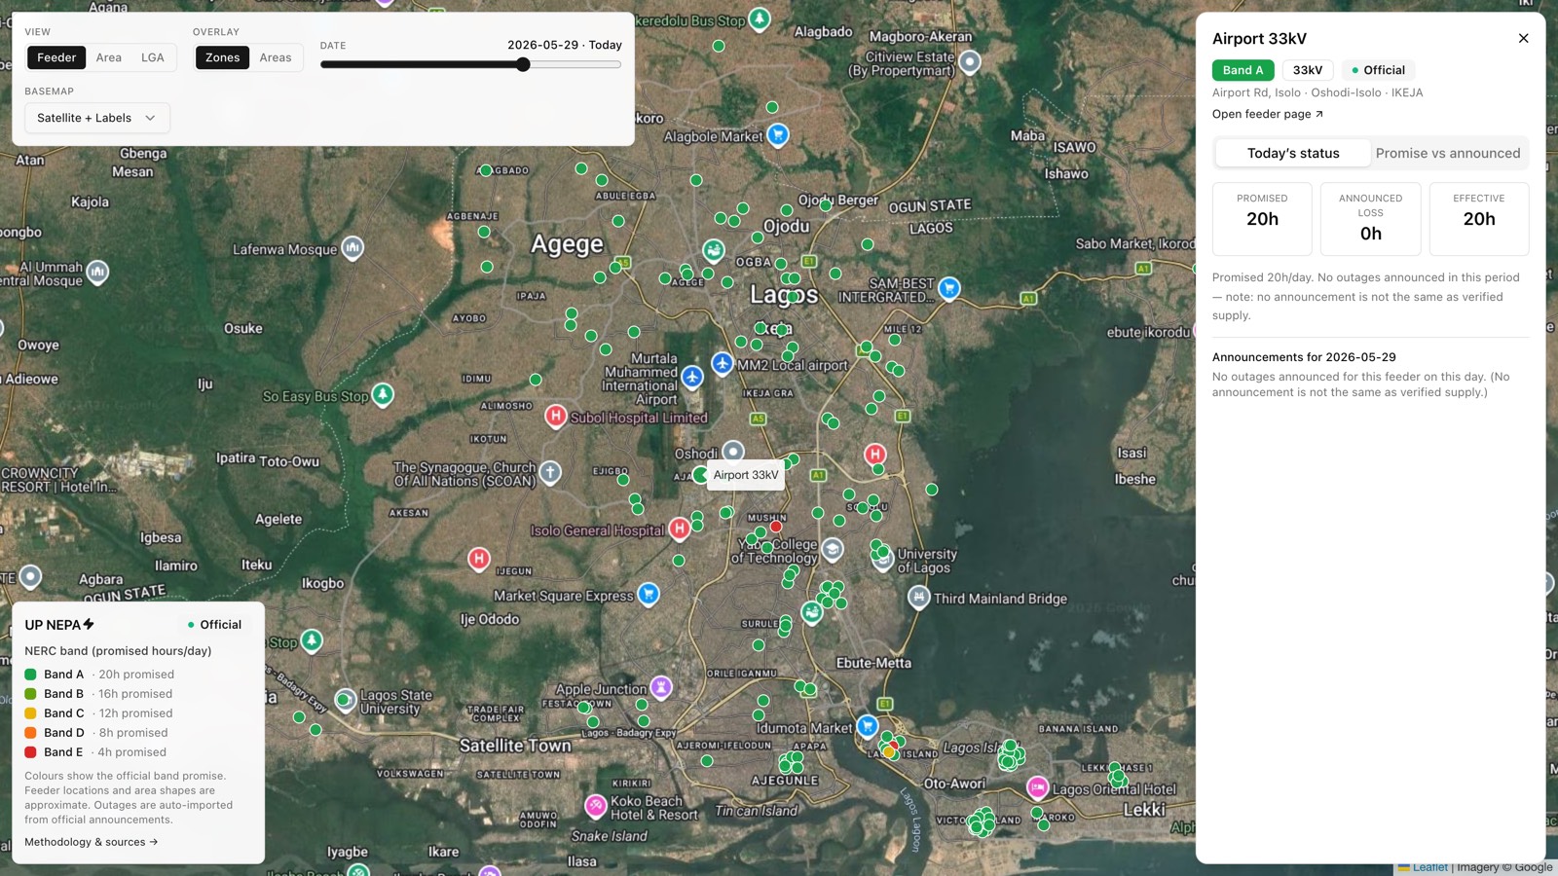1558x876 pixels.
Task: Click the Al Ummah Central Mosque marker icon
Action: tap(97, 272)
